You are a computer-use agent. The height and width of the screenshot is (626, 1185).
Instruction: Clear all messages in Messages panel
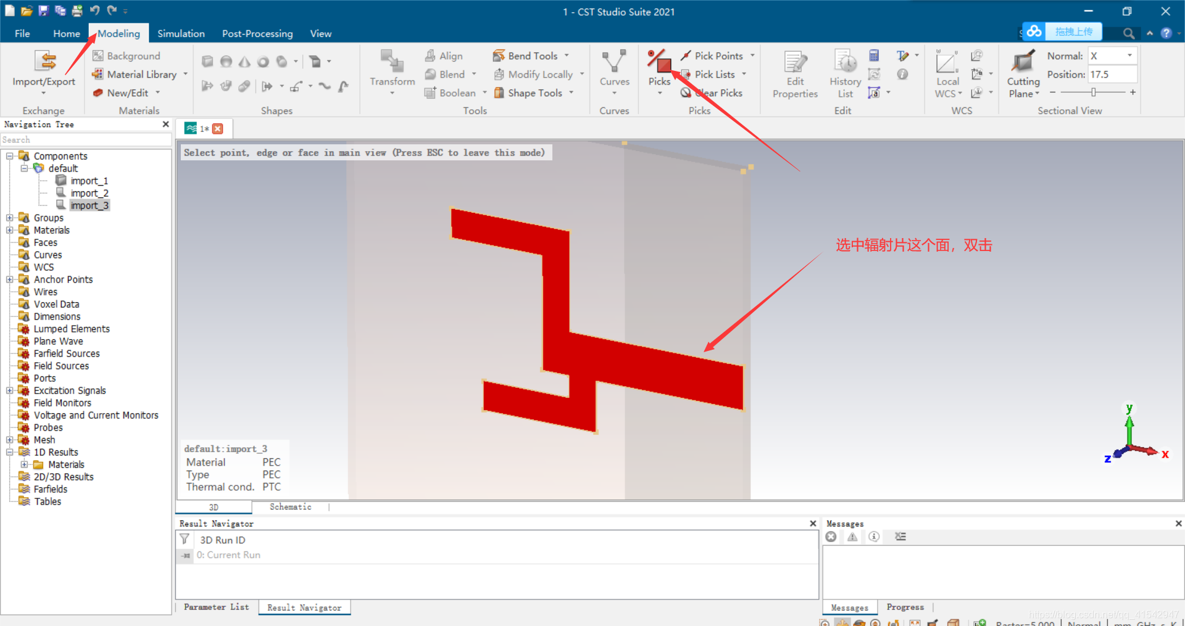900,537
